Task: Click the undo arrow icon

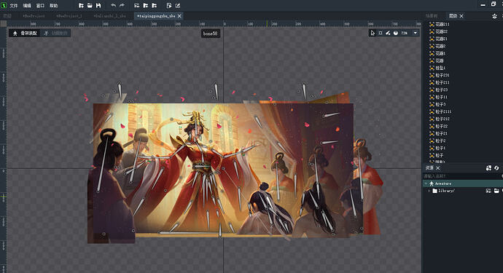Action: tap(113, 5)
